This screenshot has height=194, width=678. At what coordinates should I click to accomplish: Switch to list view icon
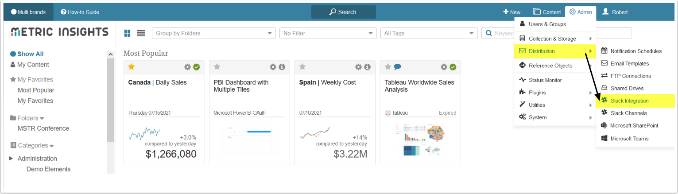click(x=141, y=33)
